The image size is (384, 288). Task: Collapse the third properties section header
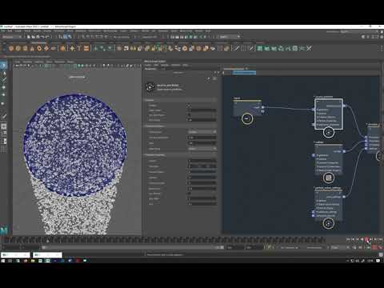[x=180, y=155]
